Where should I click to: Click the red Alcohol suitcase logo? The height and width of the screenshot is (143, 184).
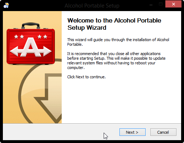click(x=31, y=44)
